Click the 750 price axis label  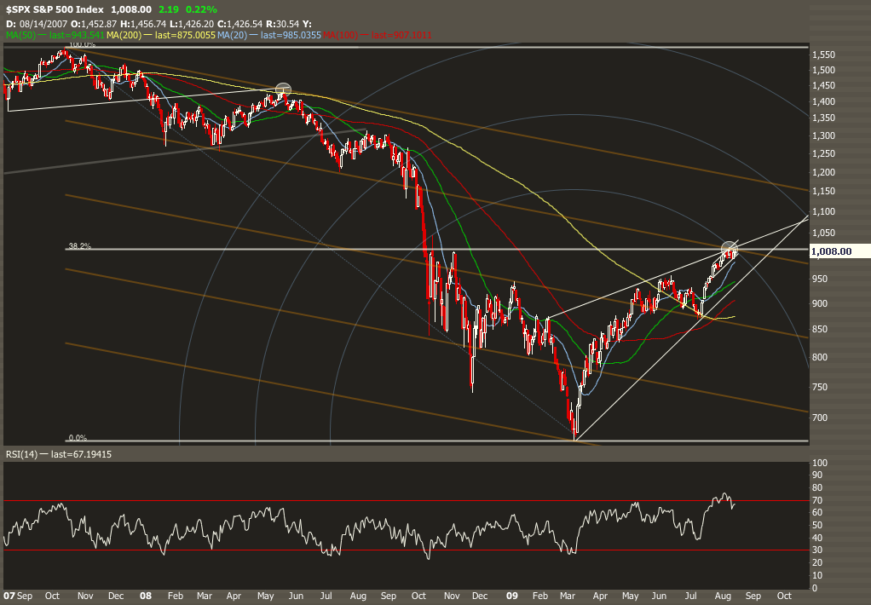[x=819, y=387]
